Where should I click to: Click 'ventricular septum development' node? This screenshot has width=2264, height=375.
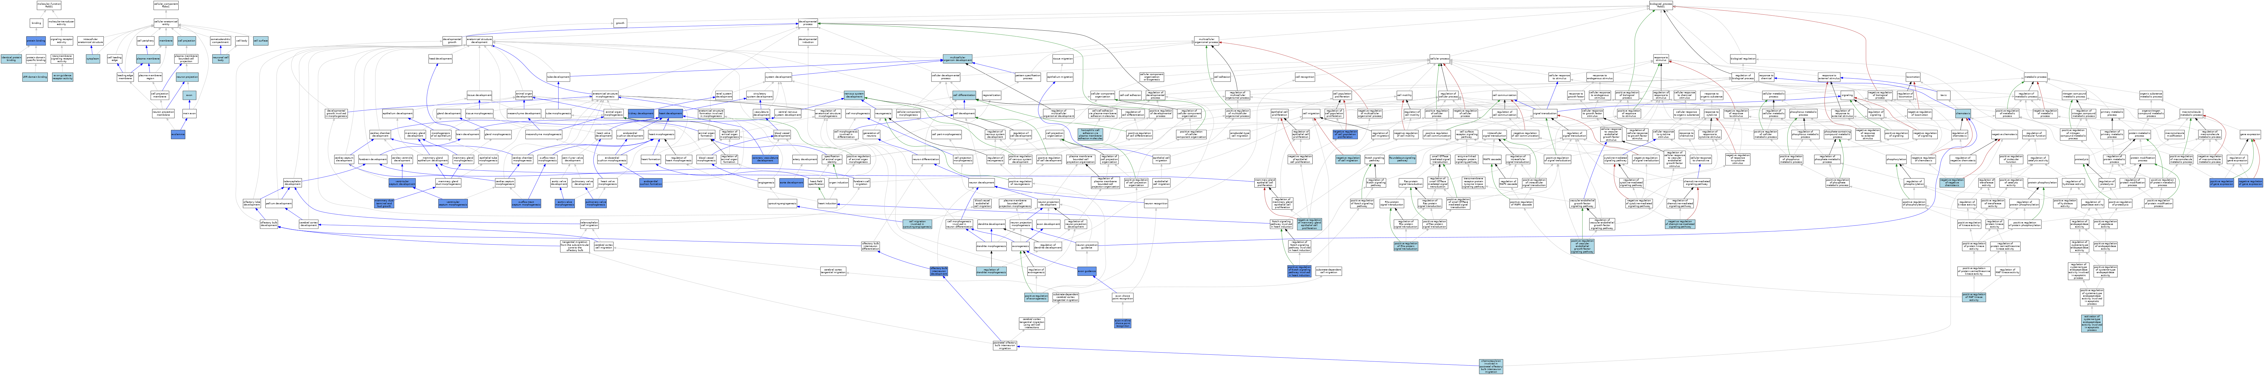tap(401, 183)
